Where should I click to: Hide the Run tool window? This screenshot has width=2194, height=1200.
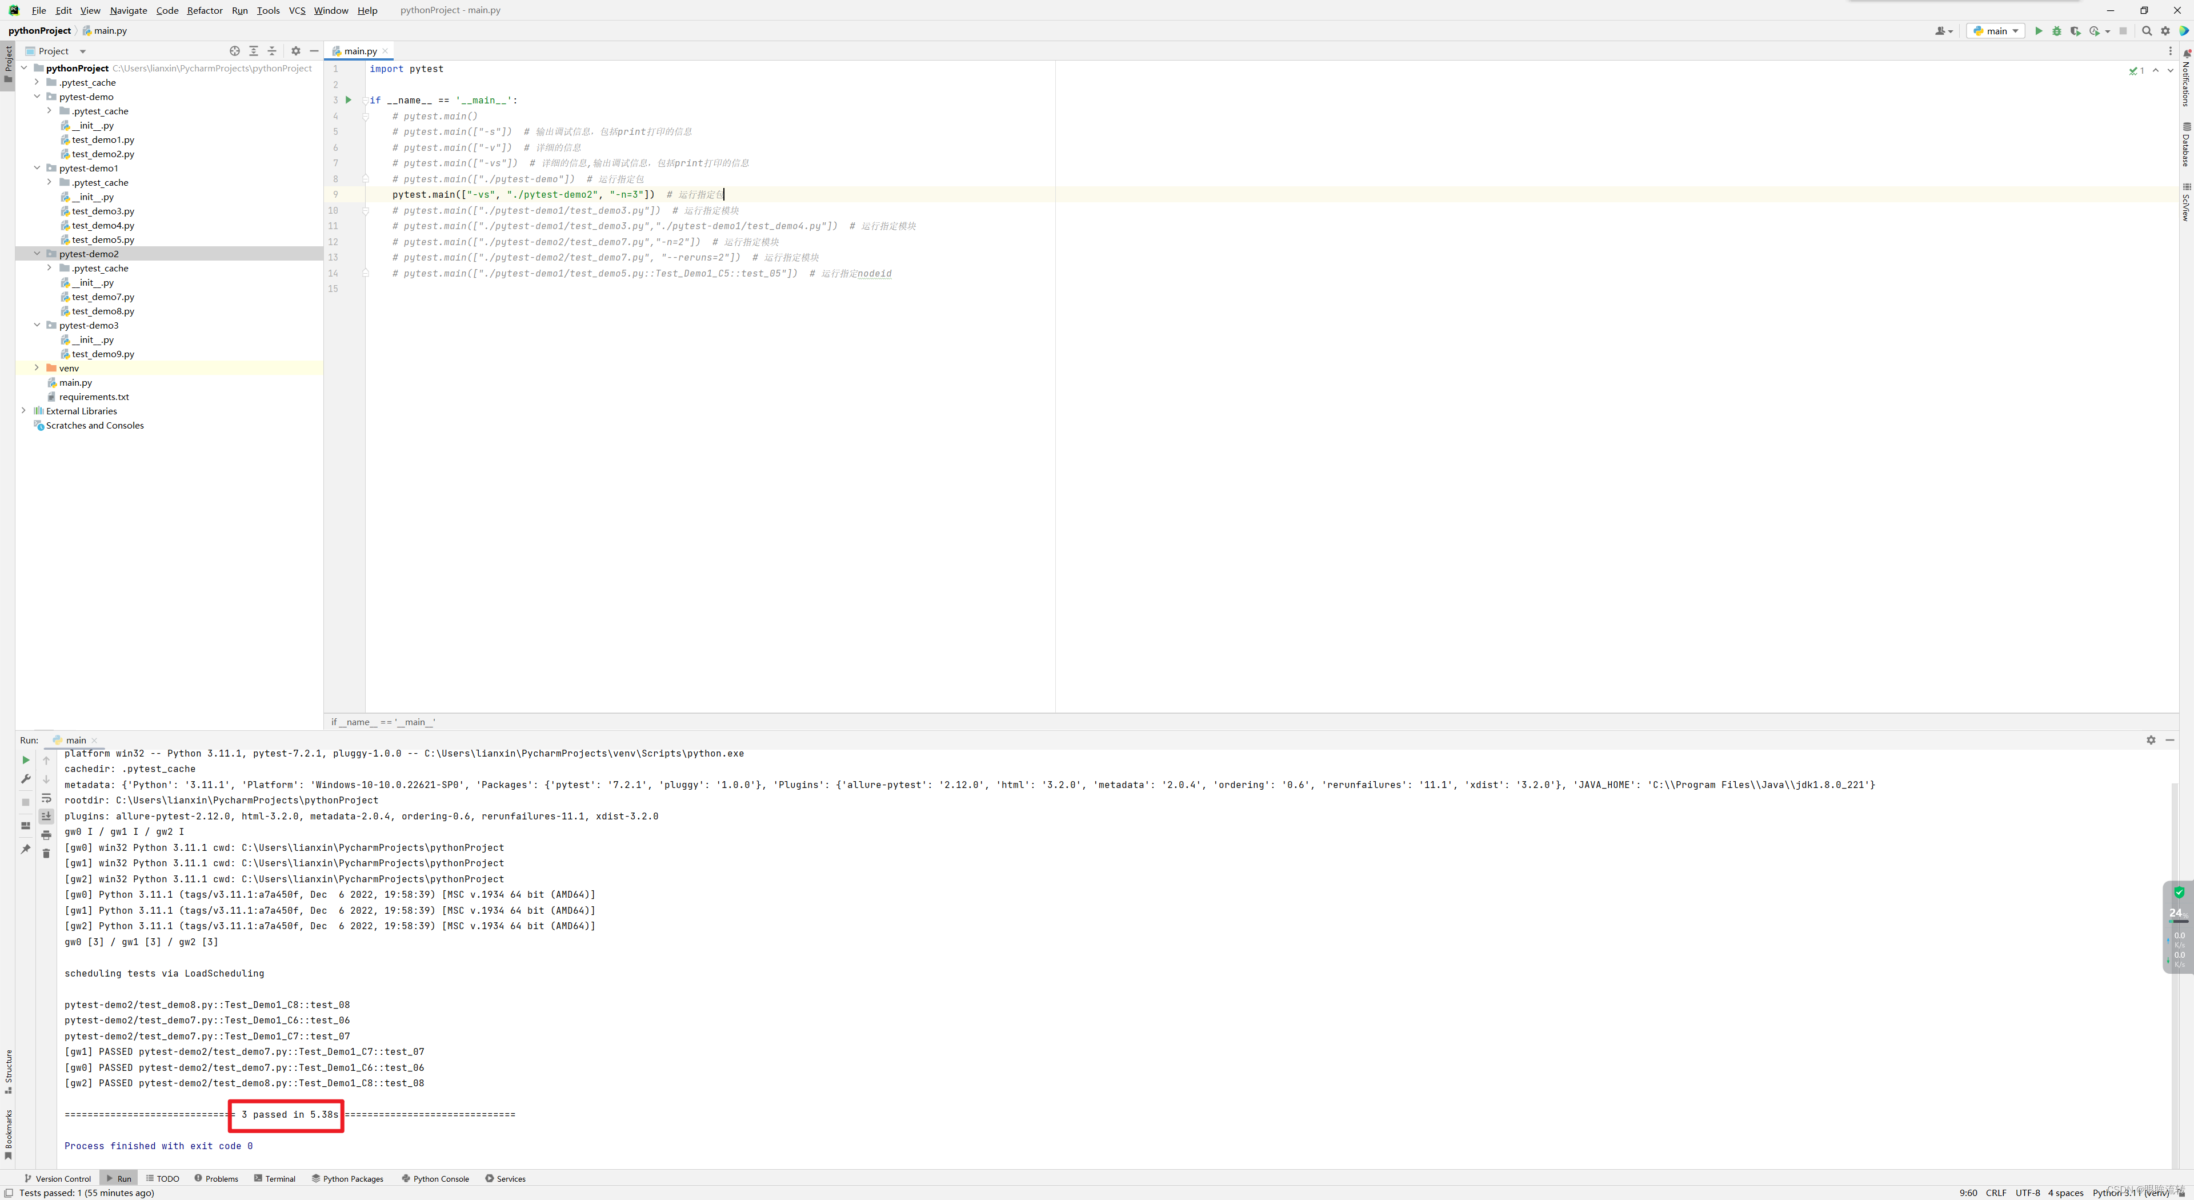[2170, 740]
